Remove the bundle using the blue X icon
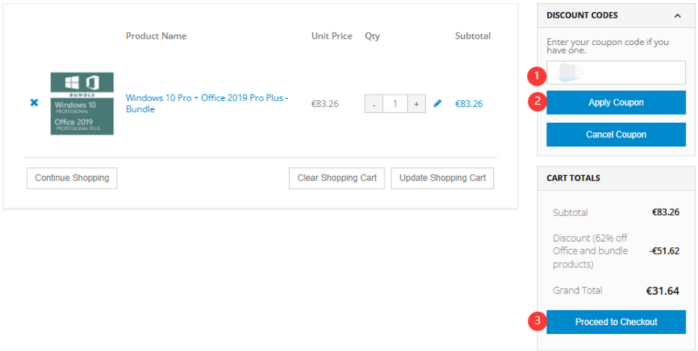This screenshot has width=698, height=351. coord(34,103)
